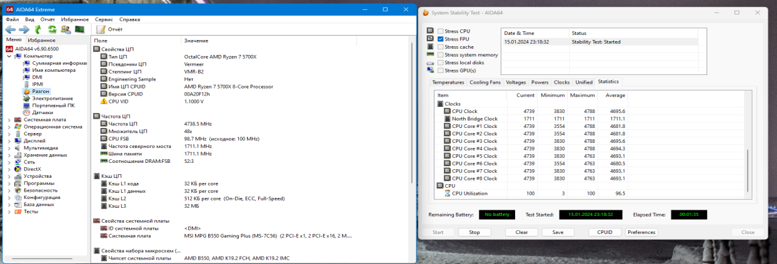777x264 pixels.
Task: Select the Системная плата node label
Action: [45, 120]
